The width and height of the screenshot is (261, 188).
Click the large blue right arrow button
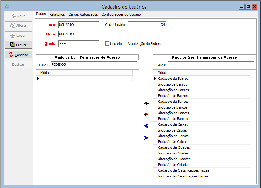click(x=146, y=138)
